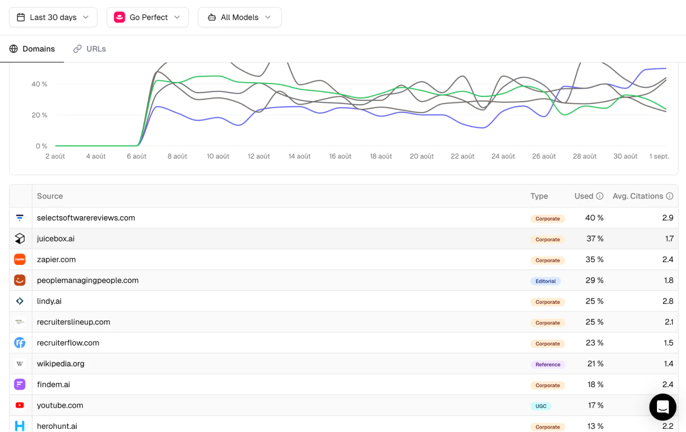Click the 1 sept. label on chart axis
The width and height of the screenshot is (686, 432).
[659, 156]
